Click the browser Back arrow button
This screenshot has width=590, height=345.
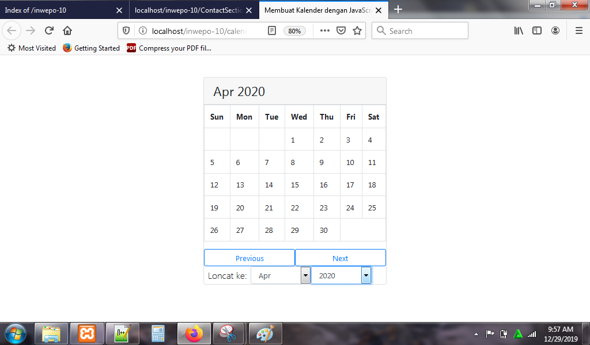coord(12,30)
